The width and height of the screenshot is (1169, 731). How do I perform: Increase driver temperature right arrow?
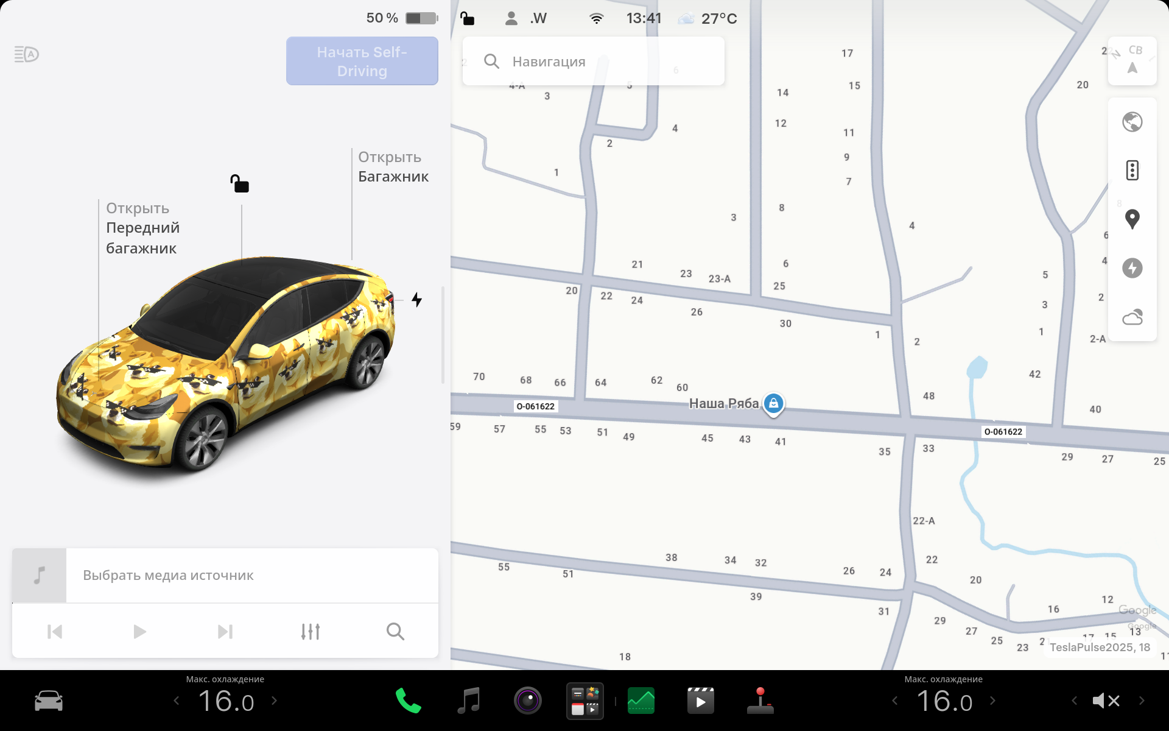click(x=274, y=701)
